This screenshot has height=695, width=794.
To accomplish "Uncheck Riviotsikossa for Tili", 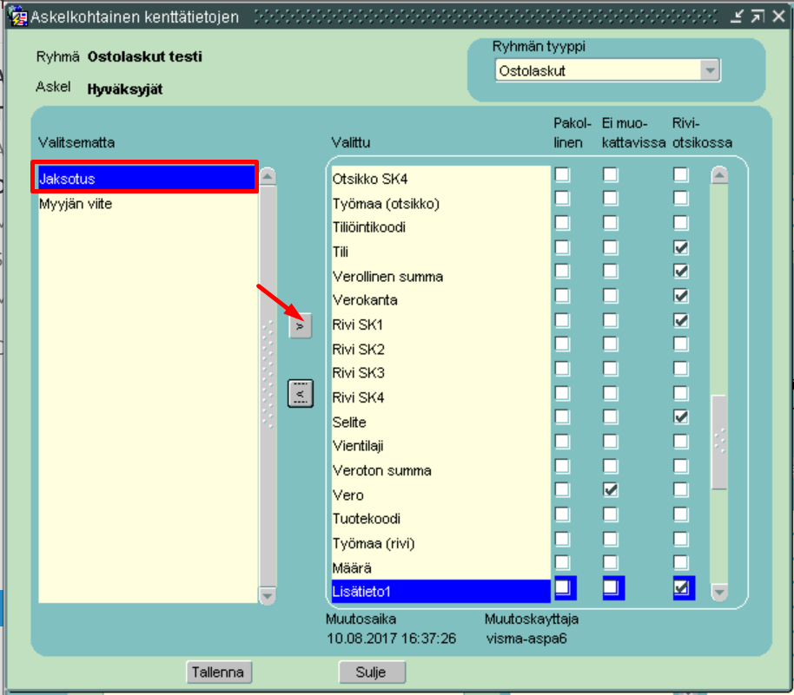I will coord(680,247).
